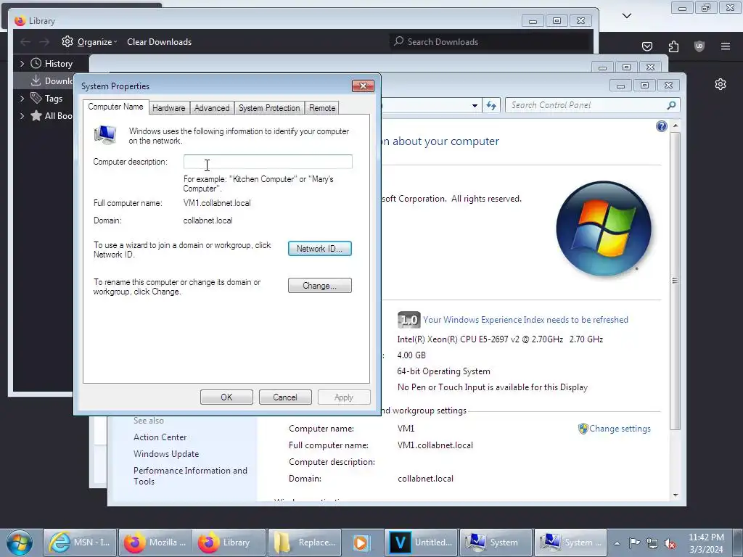Click the muted volume tray icon

(x=670, y=543)
